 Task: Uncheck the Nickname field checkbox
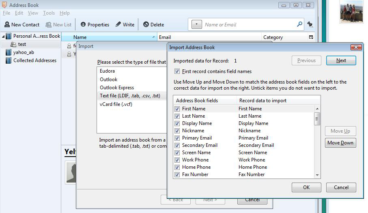(x=177, y=131)
